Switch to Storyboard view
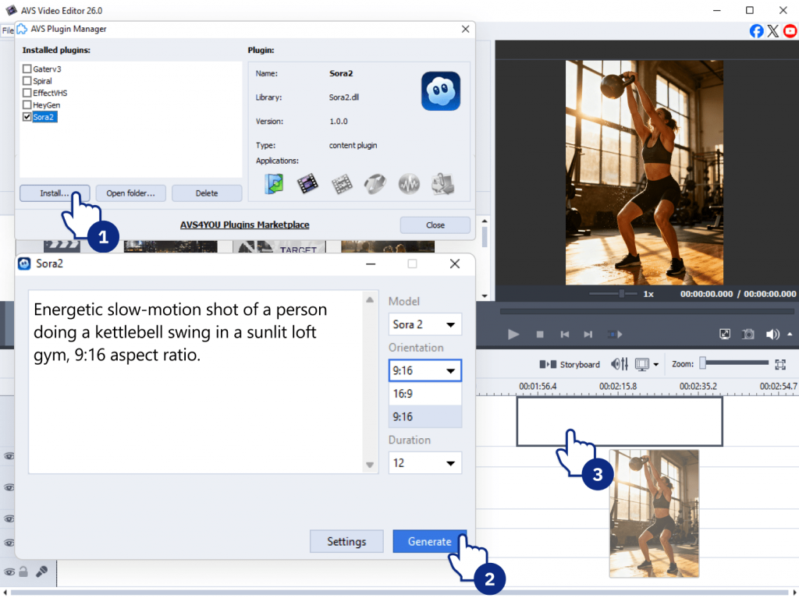 pos(570,364)
